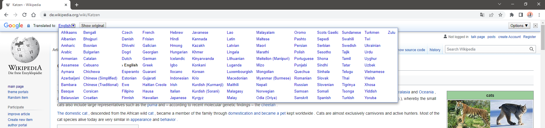Open tab search chevron in title bar
The height and width of the screenshot is (128, 545).
(500, 4)
